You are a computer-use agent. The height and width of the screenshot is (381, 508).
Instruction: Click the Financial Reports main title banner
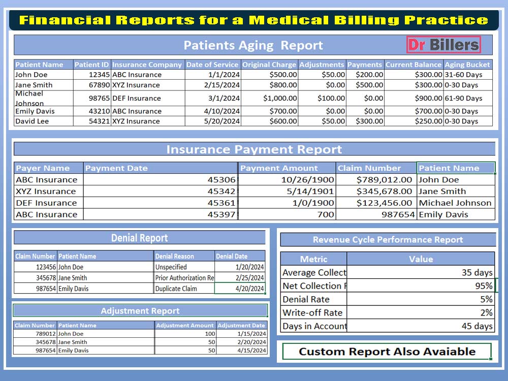click(253, 20)
